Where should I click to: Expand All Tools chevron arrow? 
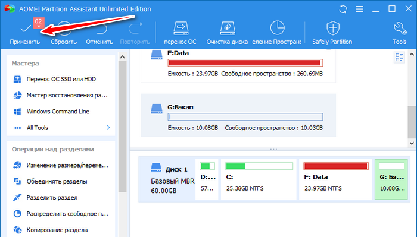coord(108,128)
